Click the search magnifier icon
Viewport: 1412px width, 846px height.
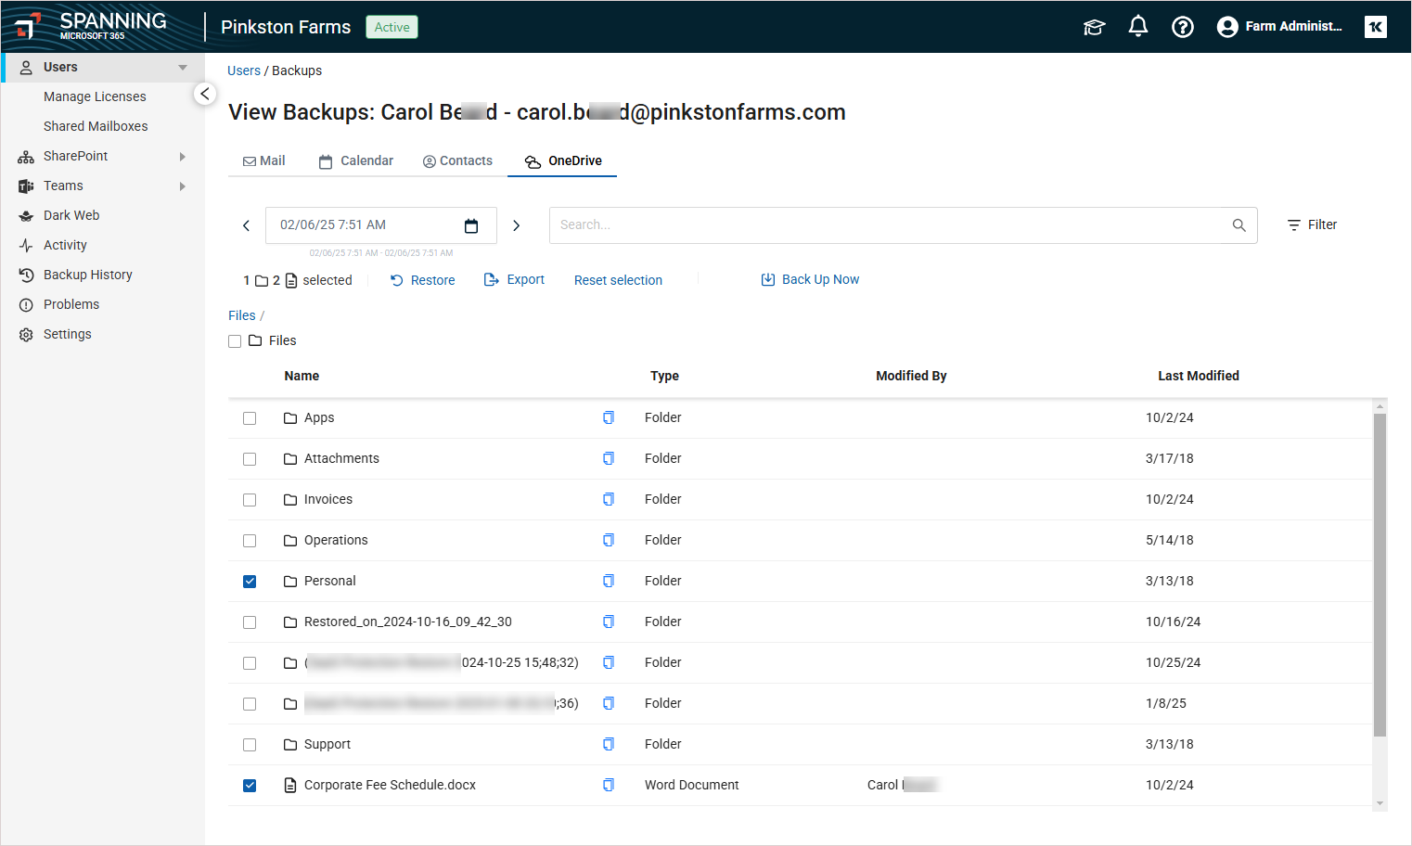point(1239,225)
